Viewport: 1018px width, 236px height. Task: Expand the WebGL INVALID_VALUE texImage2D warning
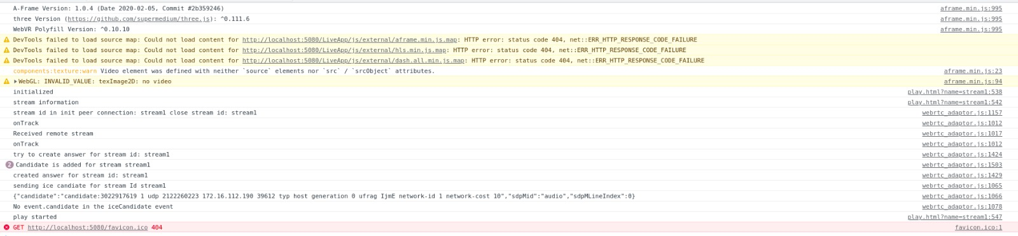click(16, 81)
